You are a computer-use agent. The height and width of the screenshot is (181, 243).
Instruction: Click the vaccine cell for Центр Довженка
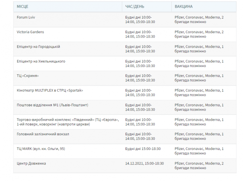[x=199, y=165]
